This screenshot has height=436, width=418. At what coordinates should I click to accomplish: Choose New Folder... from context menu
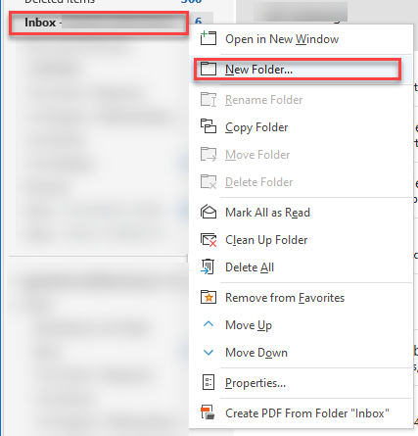coord(258,70)
